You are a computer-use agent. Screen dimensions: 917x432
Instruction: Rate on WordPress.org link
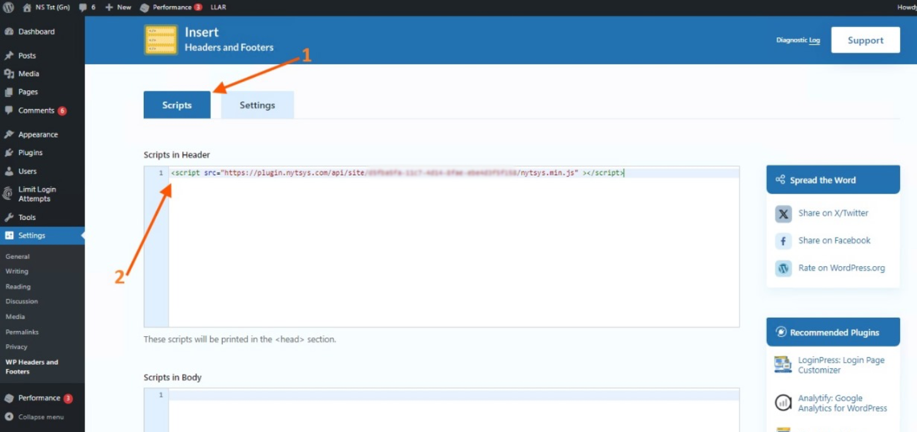841,267
